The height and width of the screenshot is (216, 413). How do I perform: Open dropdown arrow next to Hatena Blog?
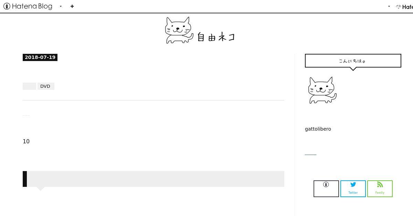point(61,6)
